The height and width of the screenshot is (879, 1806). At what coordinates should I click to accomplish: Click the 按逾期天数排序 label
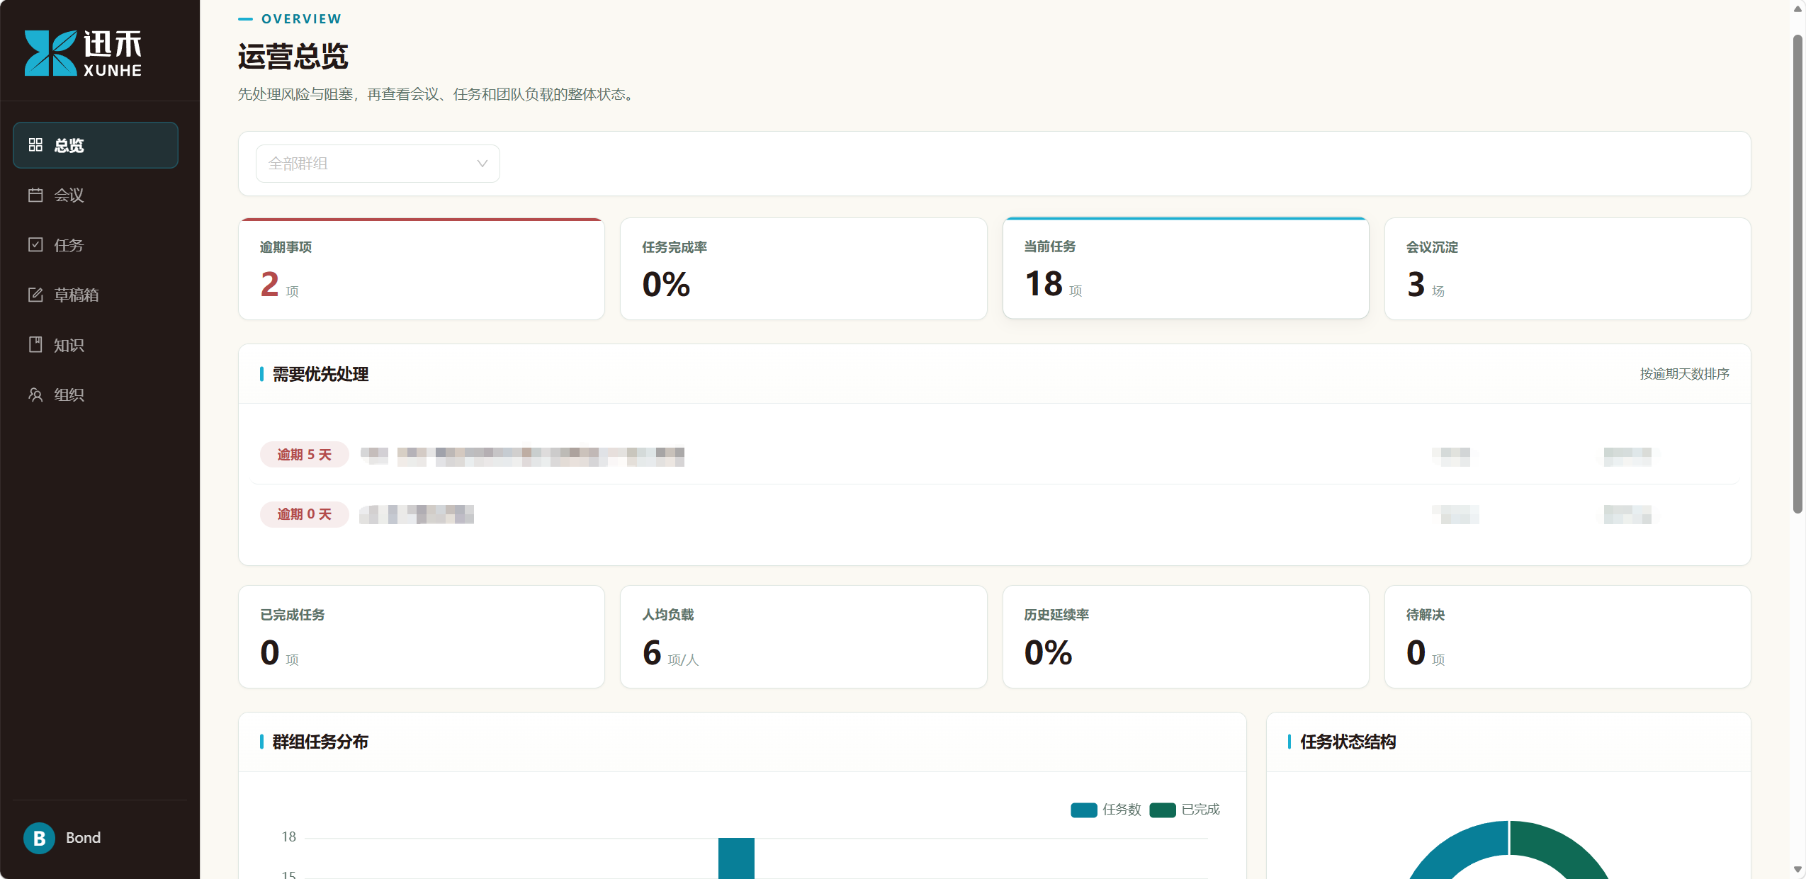1684,374
